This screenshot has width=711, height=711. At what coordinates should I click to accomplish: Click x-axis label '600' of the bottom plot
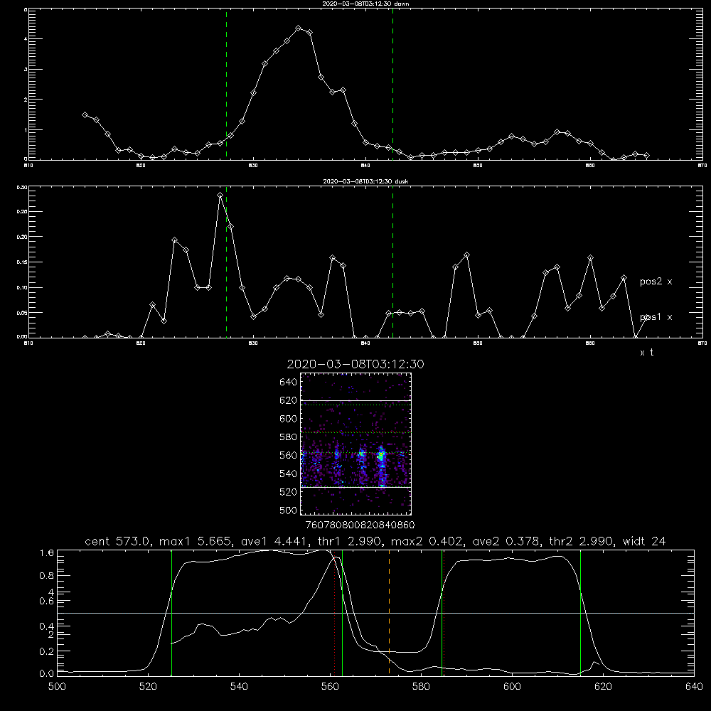[x=512, y=687]
